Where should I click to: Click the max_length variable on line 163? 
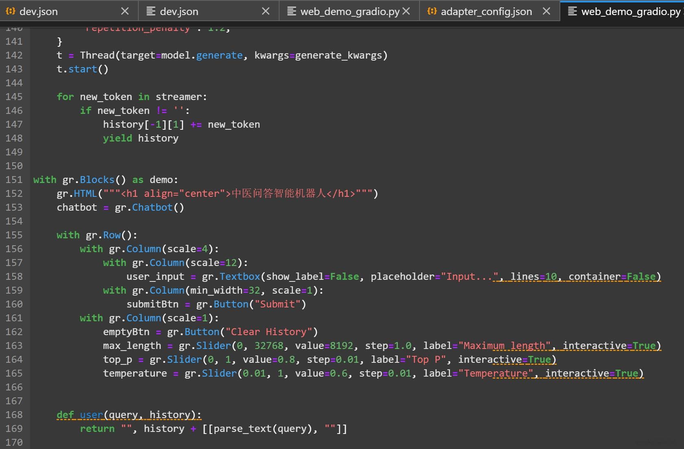[132, 346]
